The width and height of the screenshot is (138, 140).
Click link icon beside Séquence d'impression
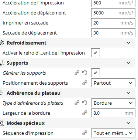point(84,133)
